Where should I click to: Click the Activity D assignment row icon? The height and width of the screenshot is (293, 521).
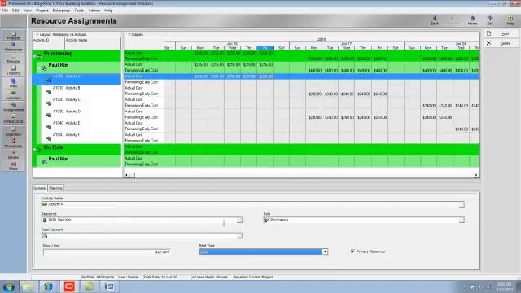tap(49, 116)
